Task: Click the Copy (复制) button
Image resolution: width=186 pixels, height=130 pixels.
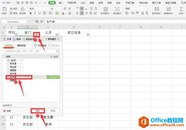Action: [x=14, y=13]
